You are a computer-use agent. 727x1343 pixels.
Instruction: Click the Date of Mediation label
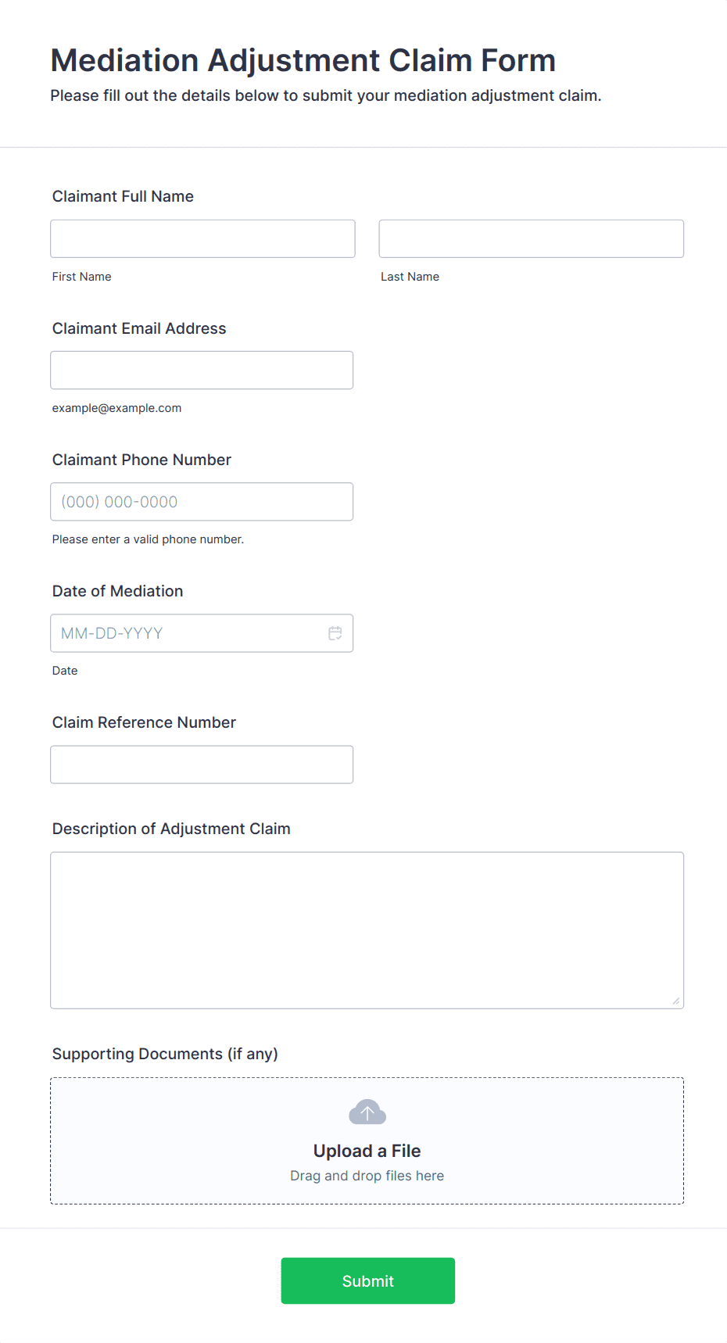[x=117, y=591]
